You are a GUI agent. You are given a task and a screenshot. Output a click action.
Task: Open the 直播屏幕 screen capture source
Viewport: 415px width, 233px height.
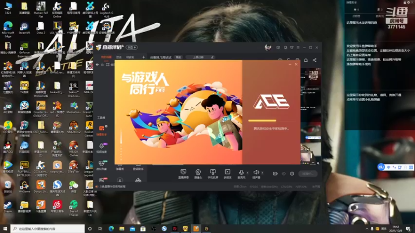tap(183, 173)
